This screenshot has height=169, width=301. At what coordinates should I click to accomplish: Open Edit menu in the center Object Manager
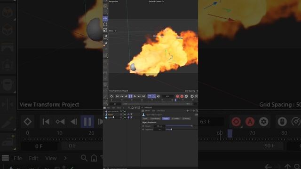tap(113, 108)
